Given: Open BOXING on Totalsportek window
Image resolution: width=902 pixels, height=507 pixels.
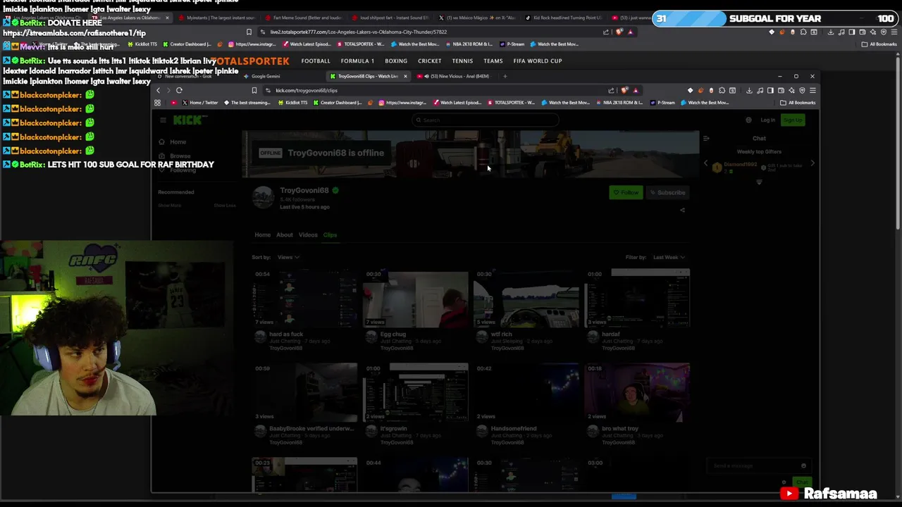Looking at the screenshot, I should pyautogui.click(x=396, y=61).
